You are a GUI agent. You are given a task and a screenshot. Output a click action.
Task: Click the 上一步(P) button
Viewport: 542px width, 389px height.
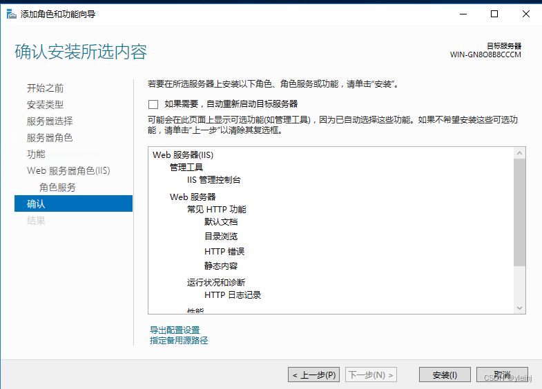point(314,375)
